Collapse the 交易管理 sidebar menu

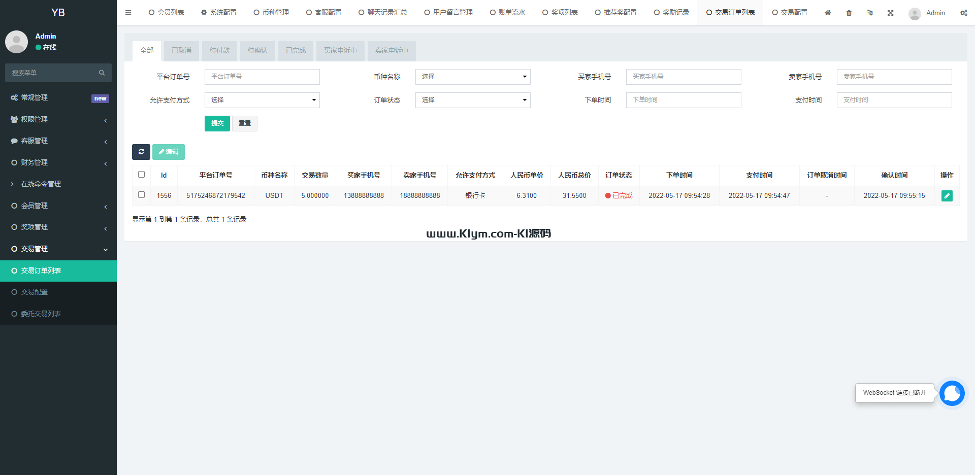[x=58, y=249]
